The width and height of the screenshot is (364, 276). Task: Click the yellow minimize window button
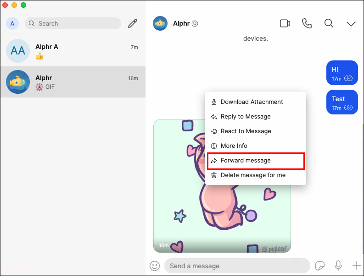(x=14, y=5)
